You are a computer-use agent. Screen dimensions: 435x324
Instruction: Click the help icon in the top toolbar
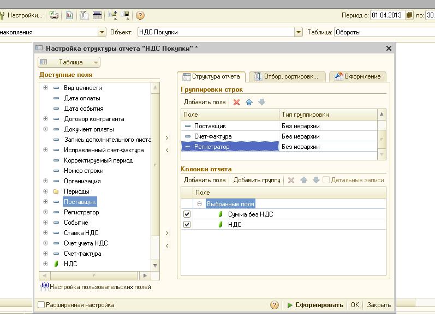[140, 15]
